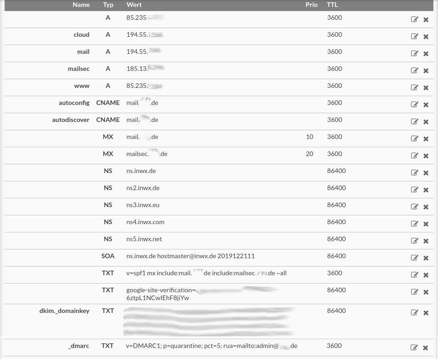438x359 pixels.
Task: Edit the SOA record
Action: (x=415, y=258)
